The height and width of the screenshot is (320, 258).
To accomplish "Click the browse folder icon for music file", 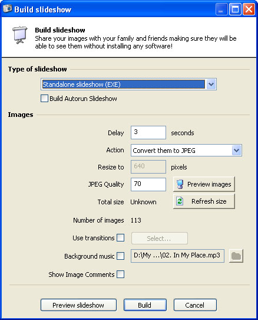I will pos(236,256).
